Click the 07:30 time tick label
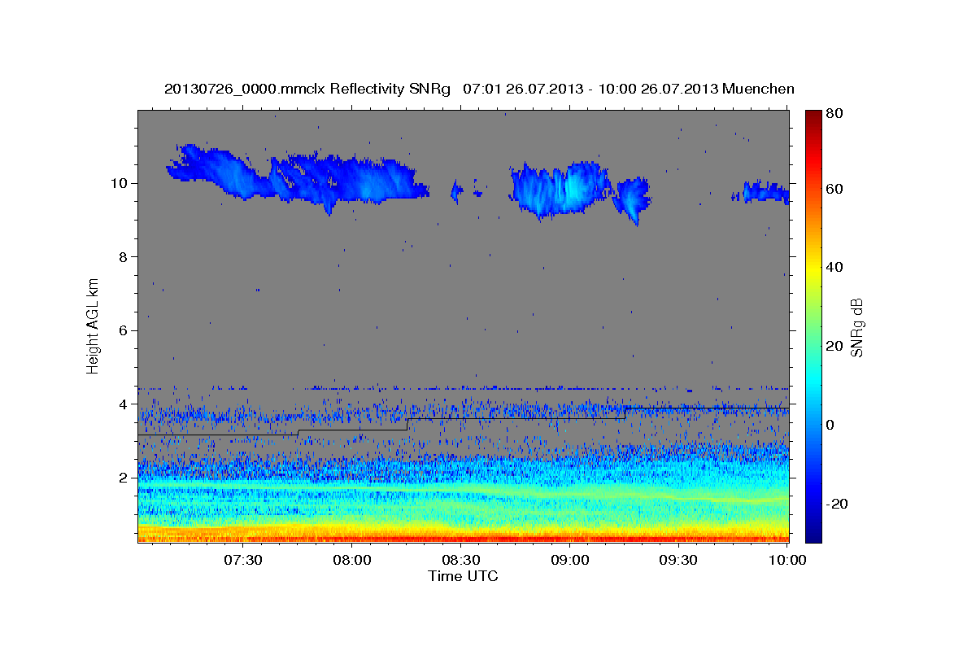The image size is (976, 651). tap(243, 560)
